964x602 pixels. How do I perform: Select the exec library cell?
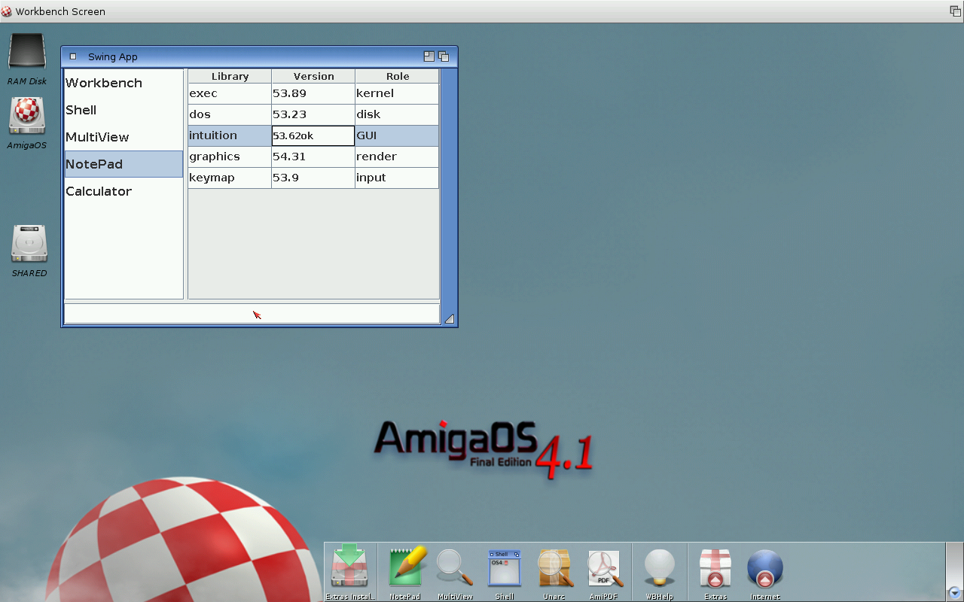pyautogui.click(x=230, y=93)
